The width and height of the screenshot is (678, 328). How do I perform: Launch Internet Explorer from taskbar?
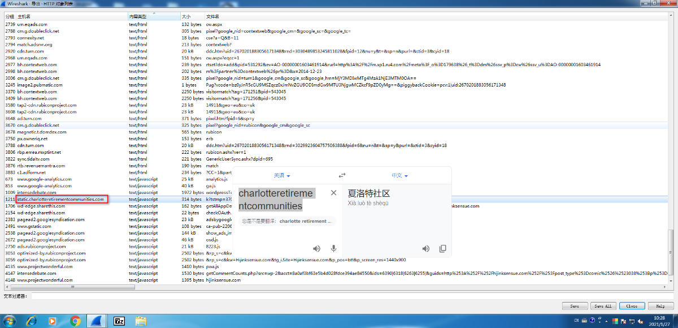pyautogui.click(x=32, y=321)
